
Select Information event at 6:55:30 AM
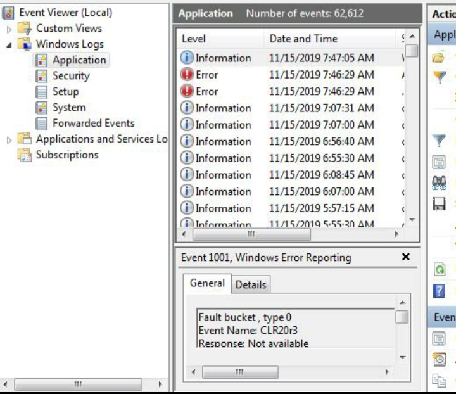290,158
